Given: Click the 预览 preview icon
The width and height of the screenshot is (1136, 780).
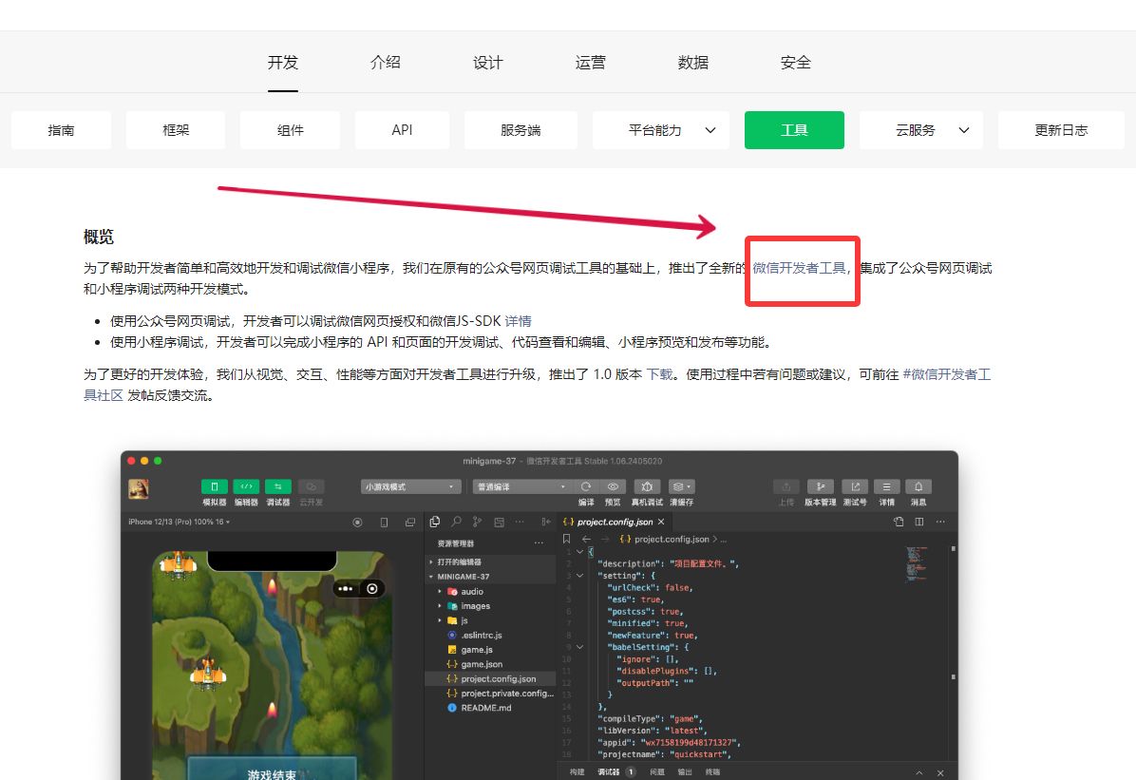Looking at the screenshot, I should (613, 487).
